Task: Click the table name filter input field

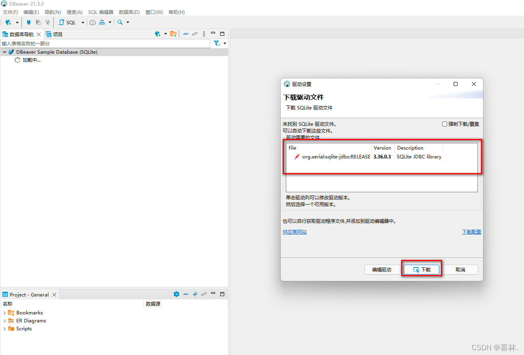Action: [105, 43]
